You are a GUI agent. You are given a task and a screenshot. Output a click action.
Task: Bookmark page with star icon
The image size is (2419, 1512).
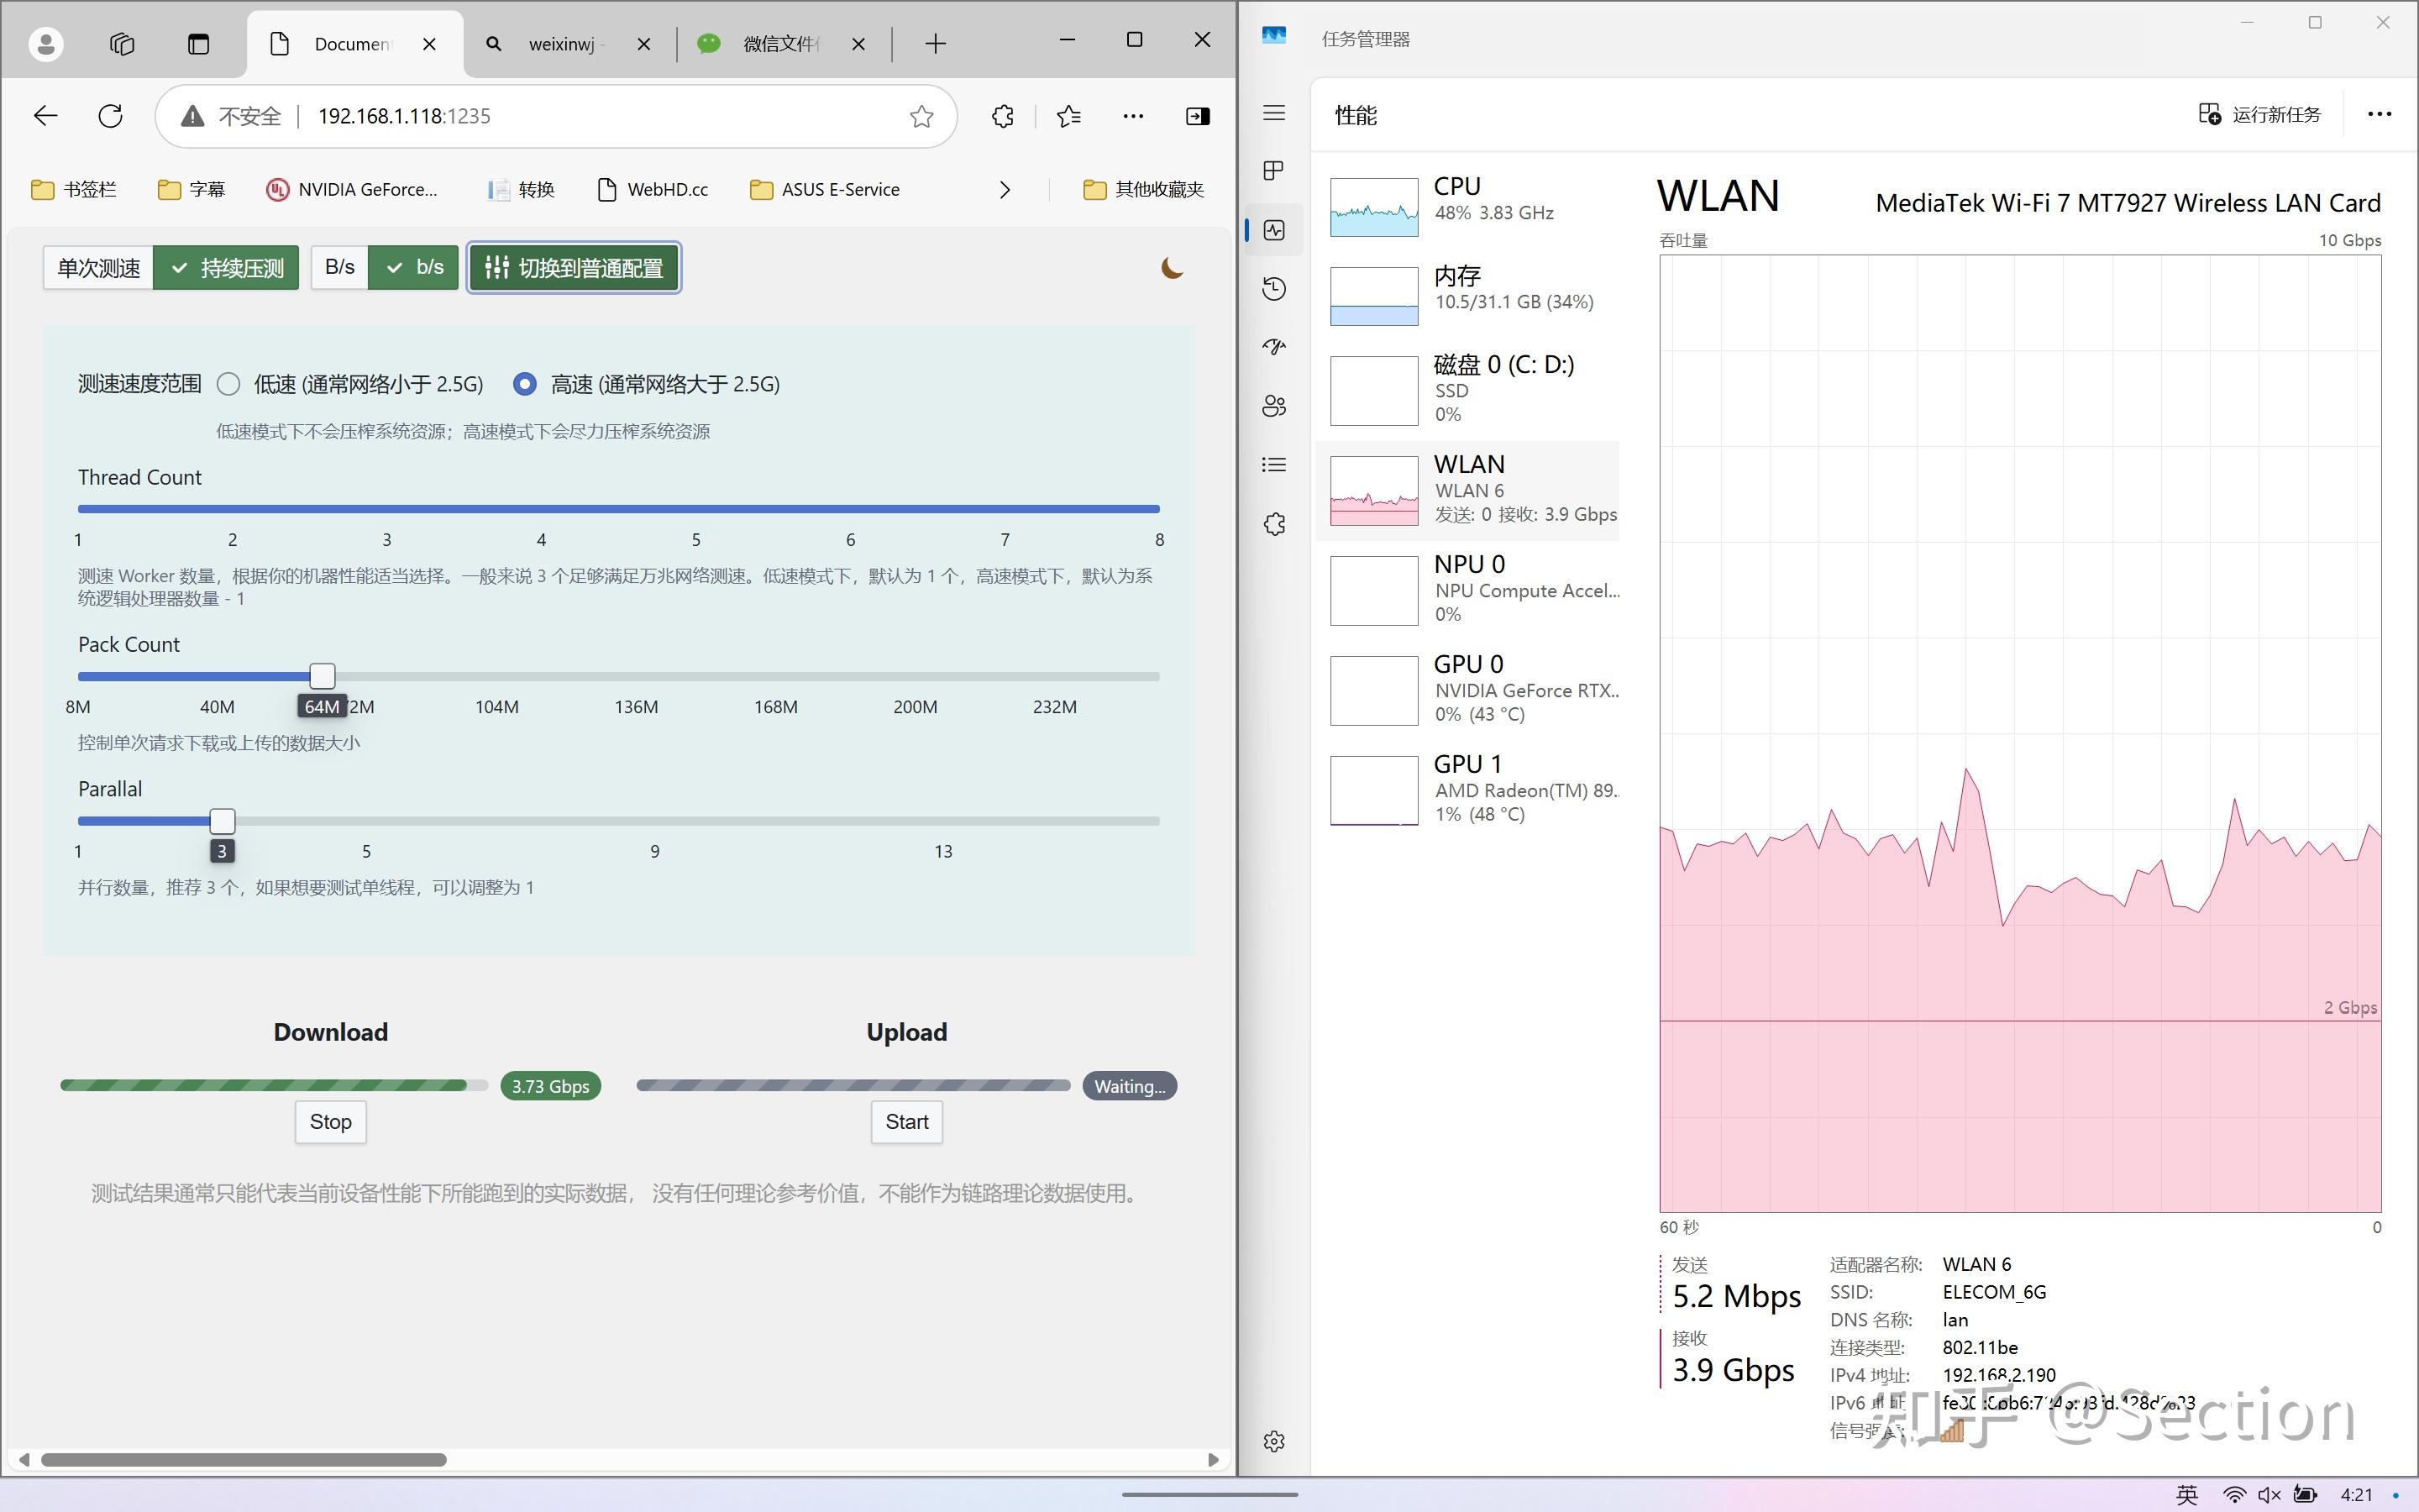pyautogui.click(x=921, y=116)
